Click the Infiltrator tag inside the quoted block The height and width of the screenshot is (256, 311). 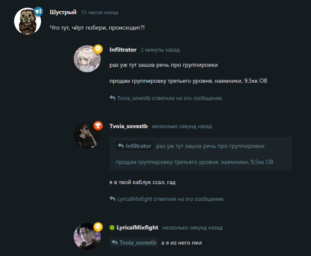point(134,146)
